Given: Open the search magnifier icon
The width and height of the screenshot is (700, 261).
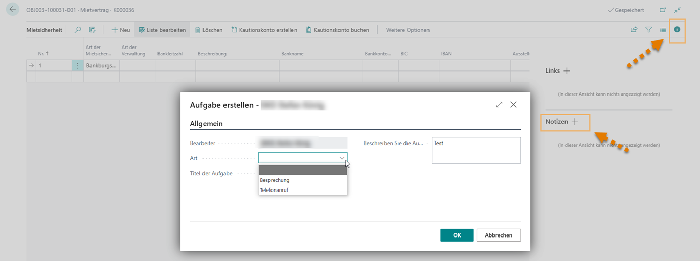Looking at the screenshot, I should click(x=78, y=30).
